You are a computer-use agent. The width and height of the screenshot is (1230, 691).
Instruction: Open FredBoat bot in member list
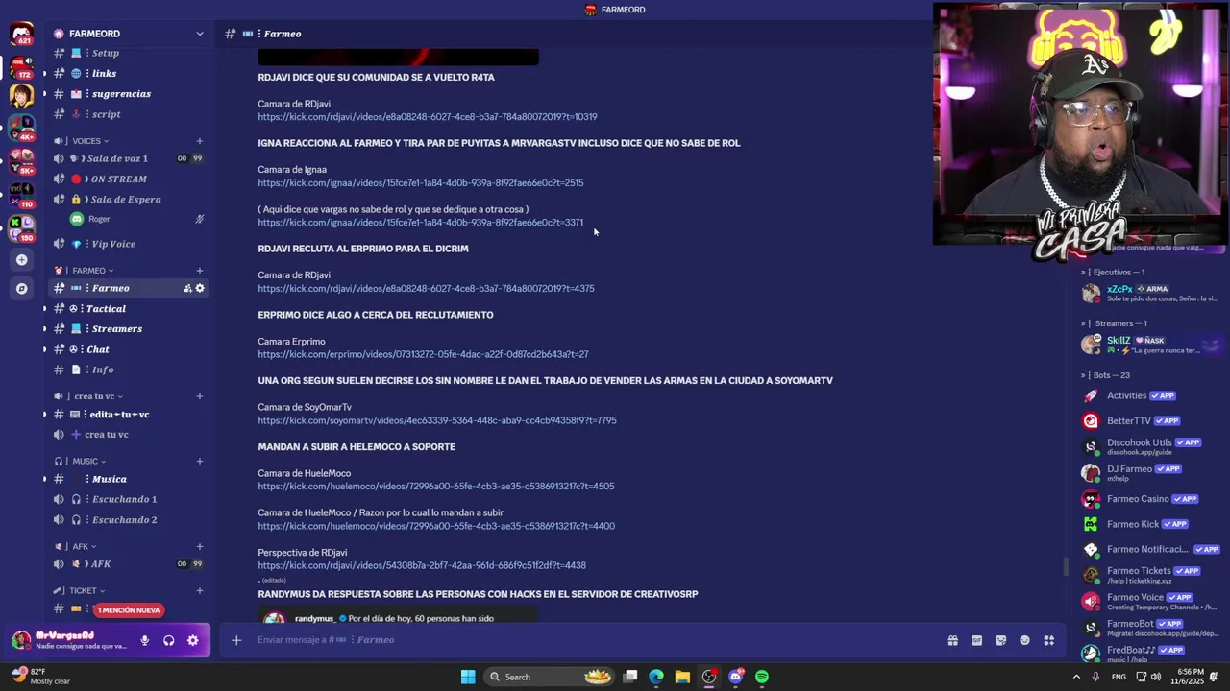tap(1150, 654)
